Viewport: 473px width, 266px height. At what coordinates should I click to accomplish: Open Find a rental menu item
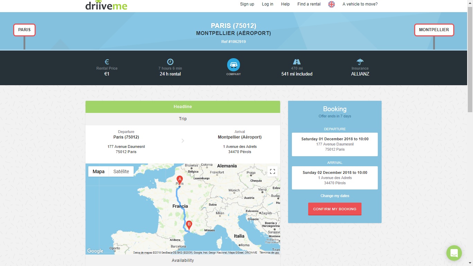pos(309,4)
